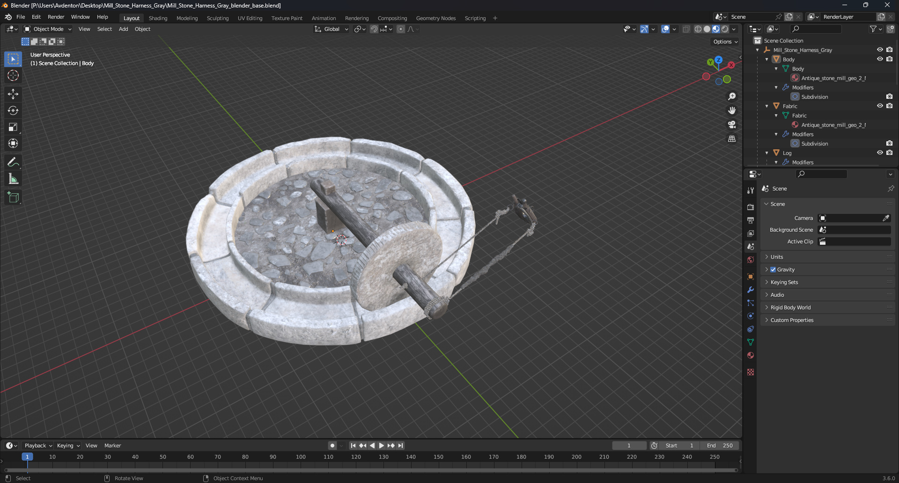Image resolution: width=899 pixels, height=483 pixels.
Task: Toggle camera view icon in viewport
Action: click(x=732, y=124)
